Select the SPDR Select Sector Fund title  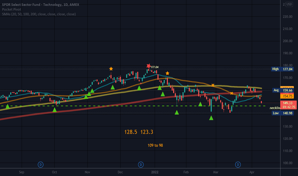[x=41, y=4]
